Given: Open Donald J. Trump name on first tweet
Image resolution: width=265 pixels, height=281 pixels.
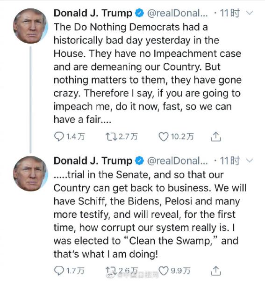Looking at the screenshot, I should click(x=93, y=13).
